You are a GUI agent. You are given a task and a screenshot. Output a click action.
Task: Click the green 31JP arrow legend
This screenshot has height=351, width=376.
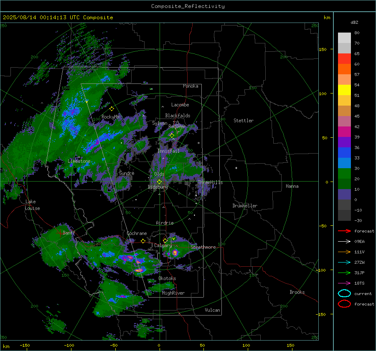pyautogui.click(x=344, y=273)
